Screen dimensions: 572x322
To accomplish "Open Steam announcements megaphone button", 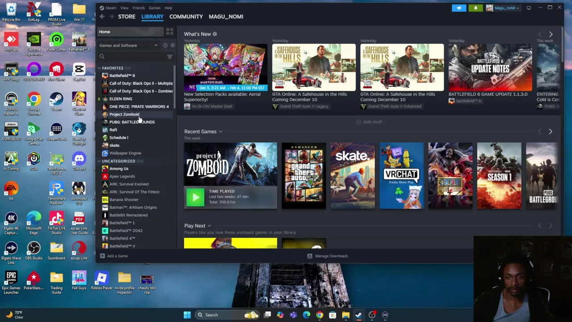I will [459, 8].
